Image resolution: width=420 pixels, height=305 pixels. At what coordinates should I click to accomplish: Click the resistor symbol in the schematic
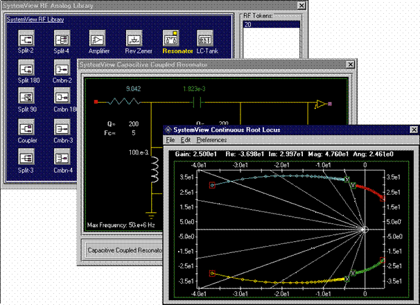(x=124, y=102)
